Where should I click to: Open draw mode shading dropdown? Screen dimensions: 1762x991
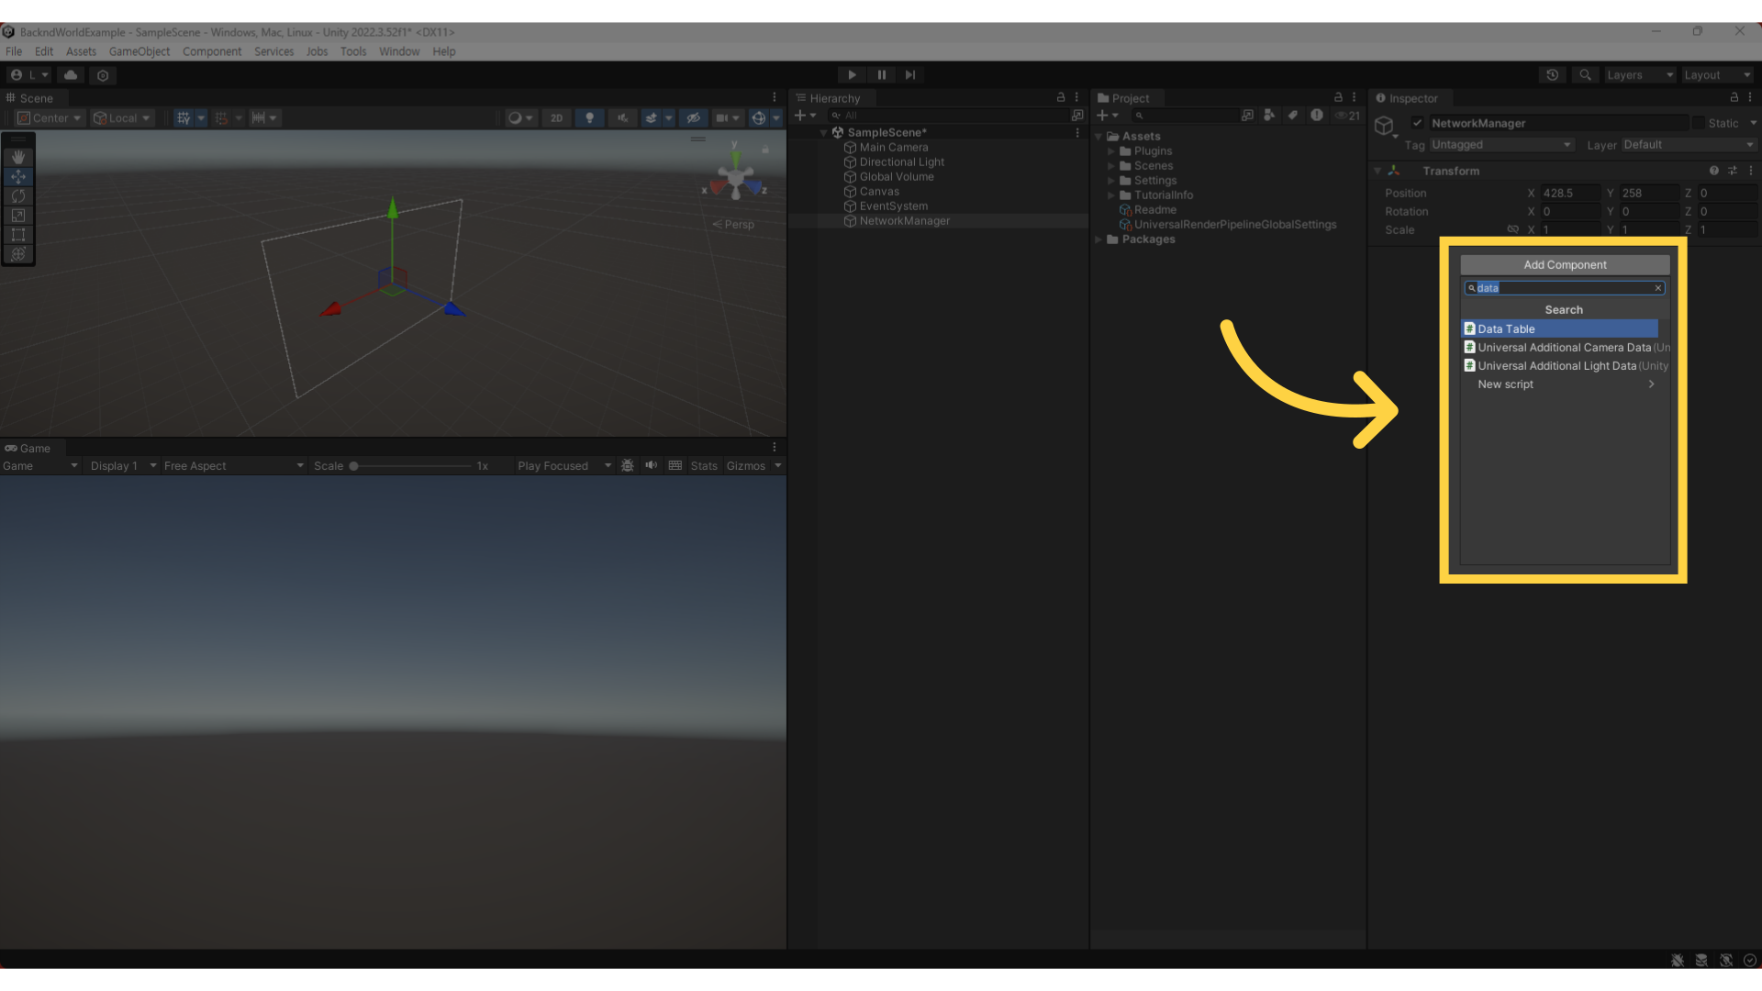pyautogui.click(x=520, y=117)
